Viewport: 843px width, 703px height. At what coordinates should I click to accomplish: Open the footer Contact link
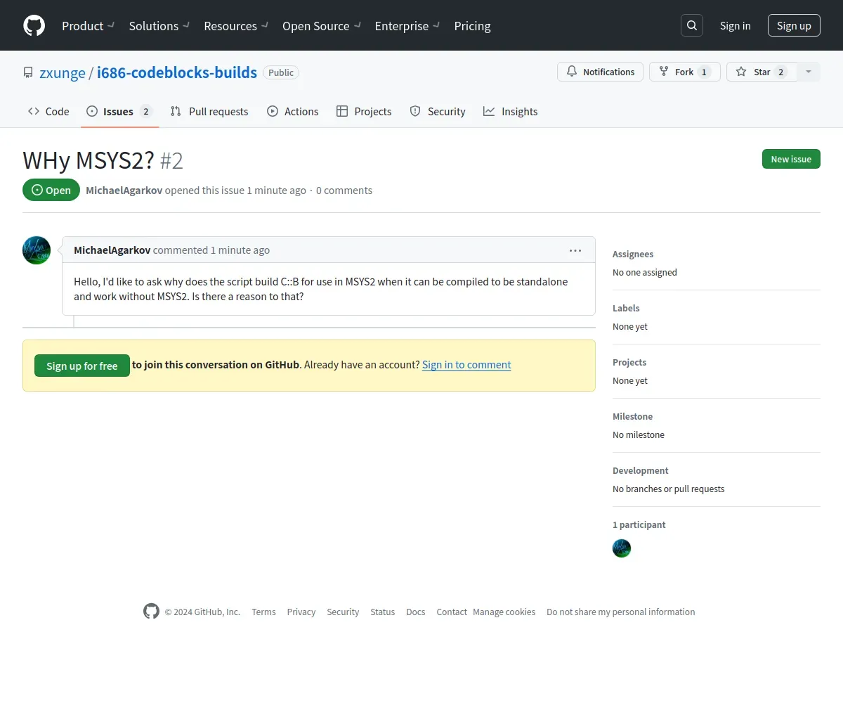click(x=452, y=612)
